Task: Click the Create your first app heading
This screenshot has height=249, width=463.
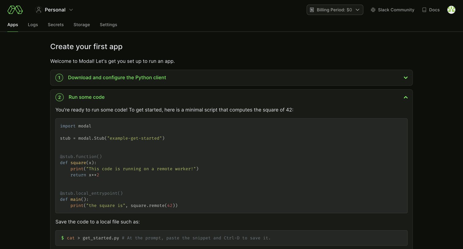Action: pos(86,46)
